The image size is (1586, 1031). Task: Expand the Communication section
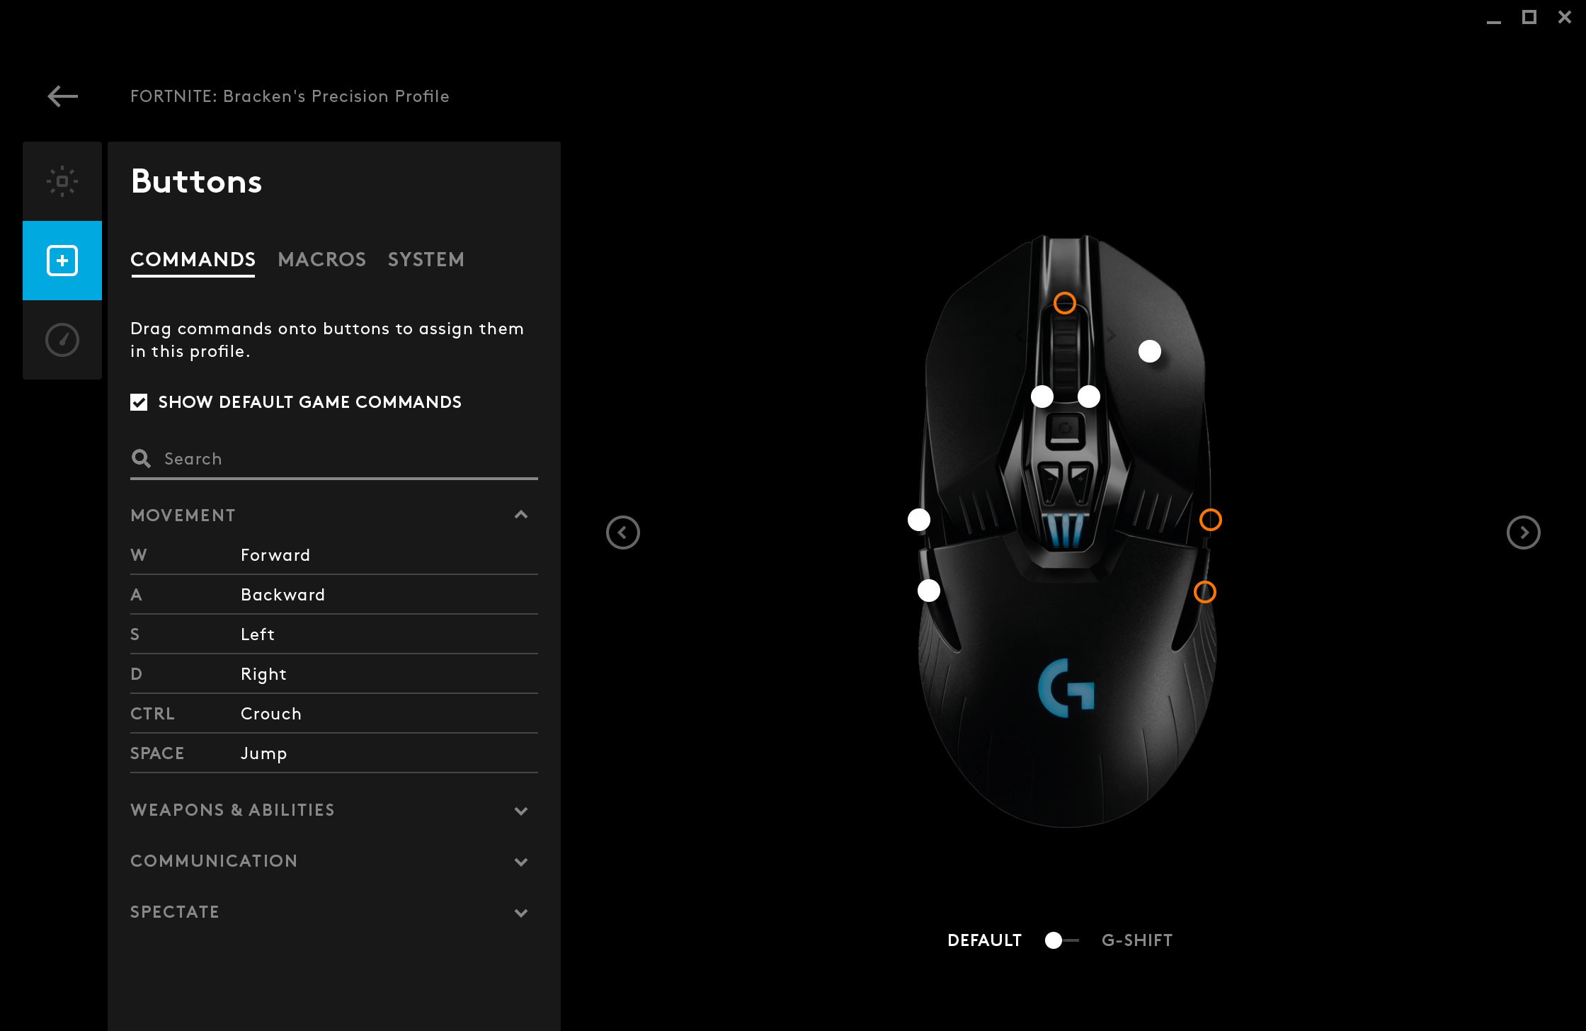pos(521,862)
